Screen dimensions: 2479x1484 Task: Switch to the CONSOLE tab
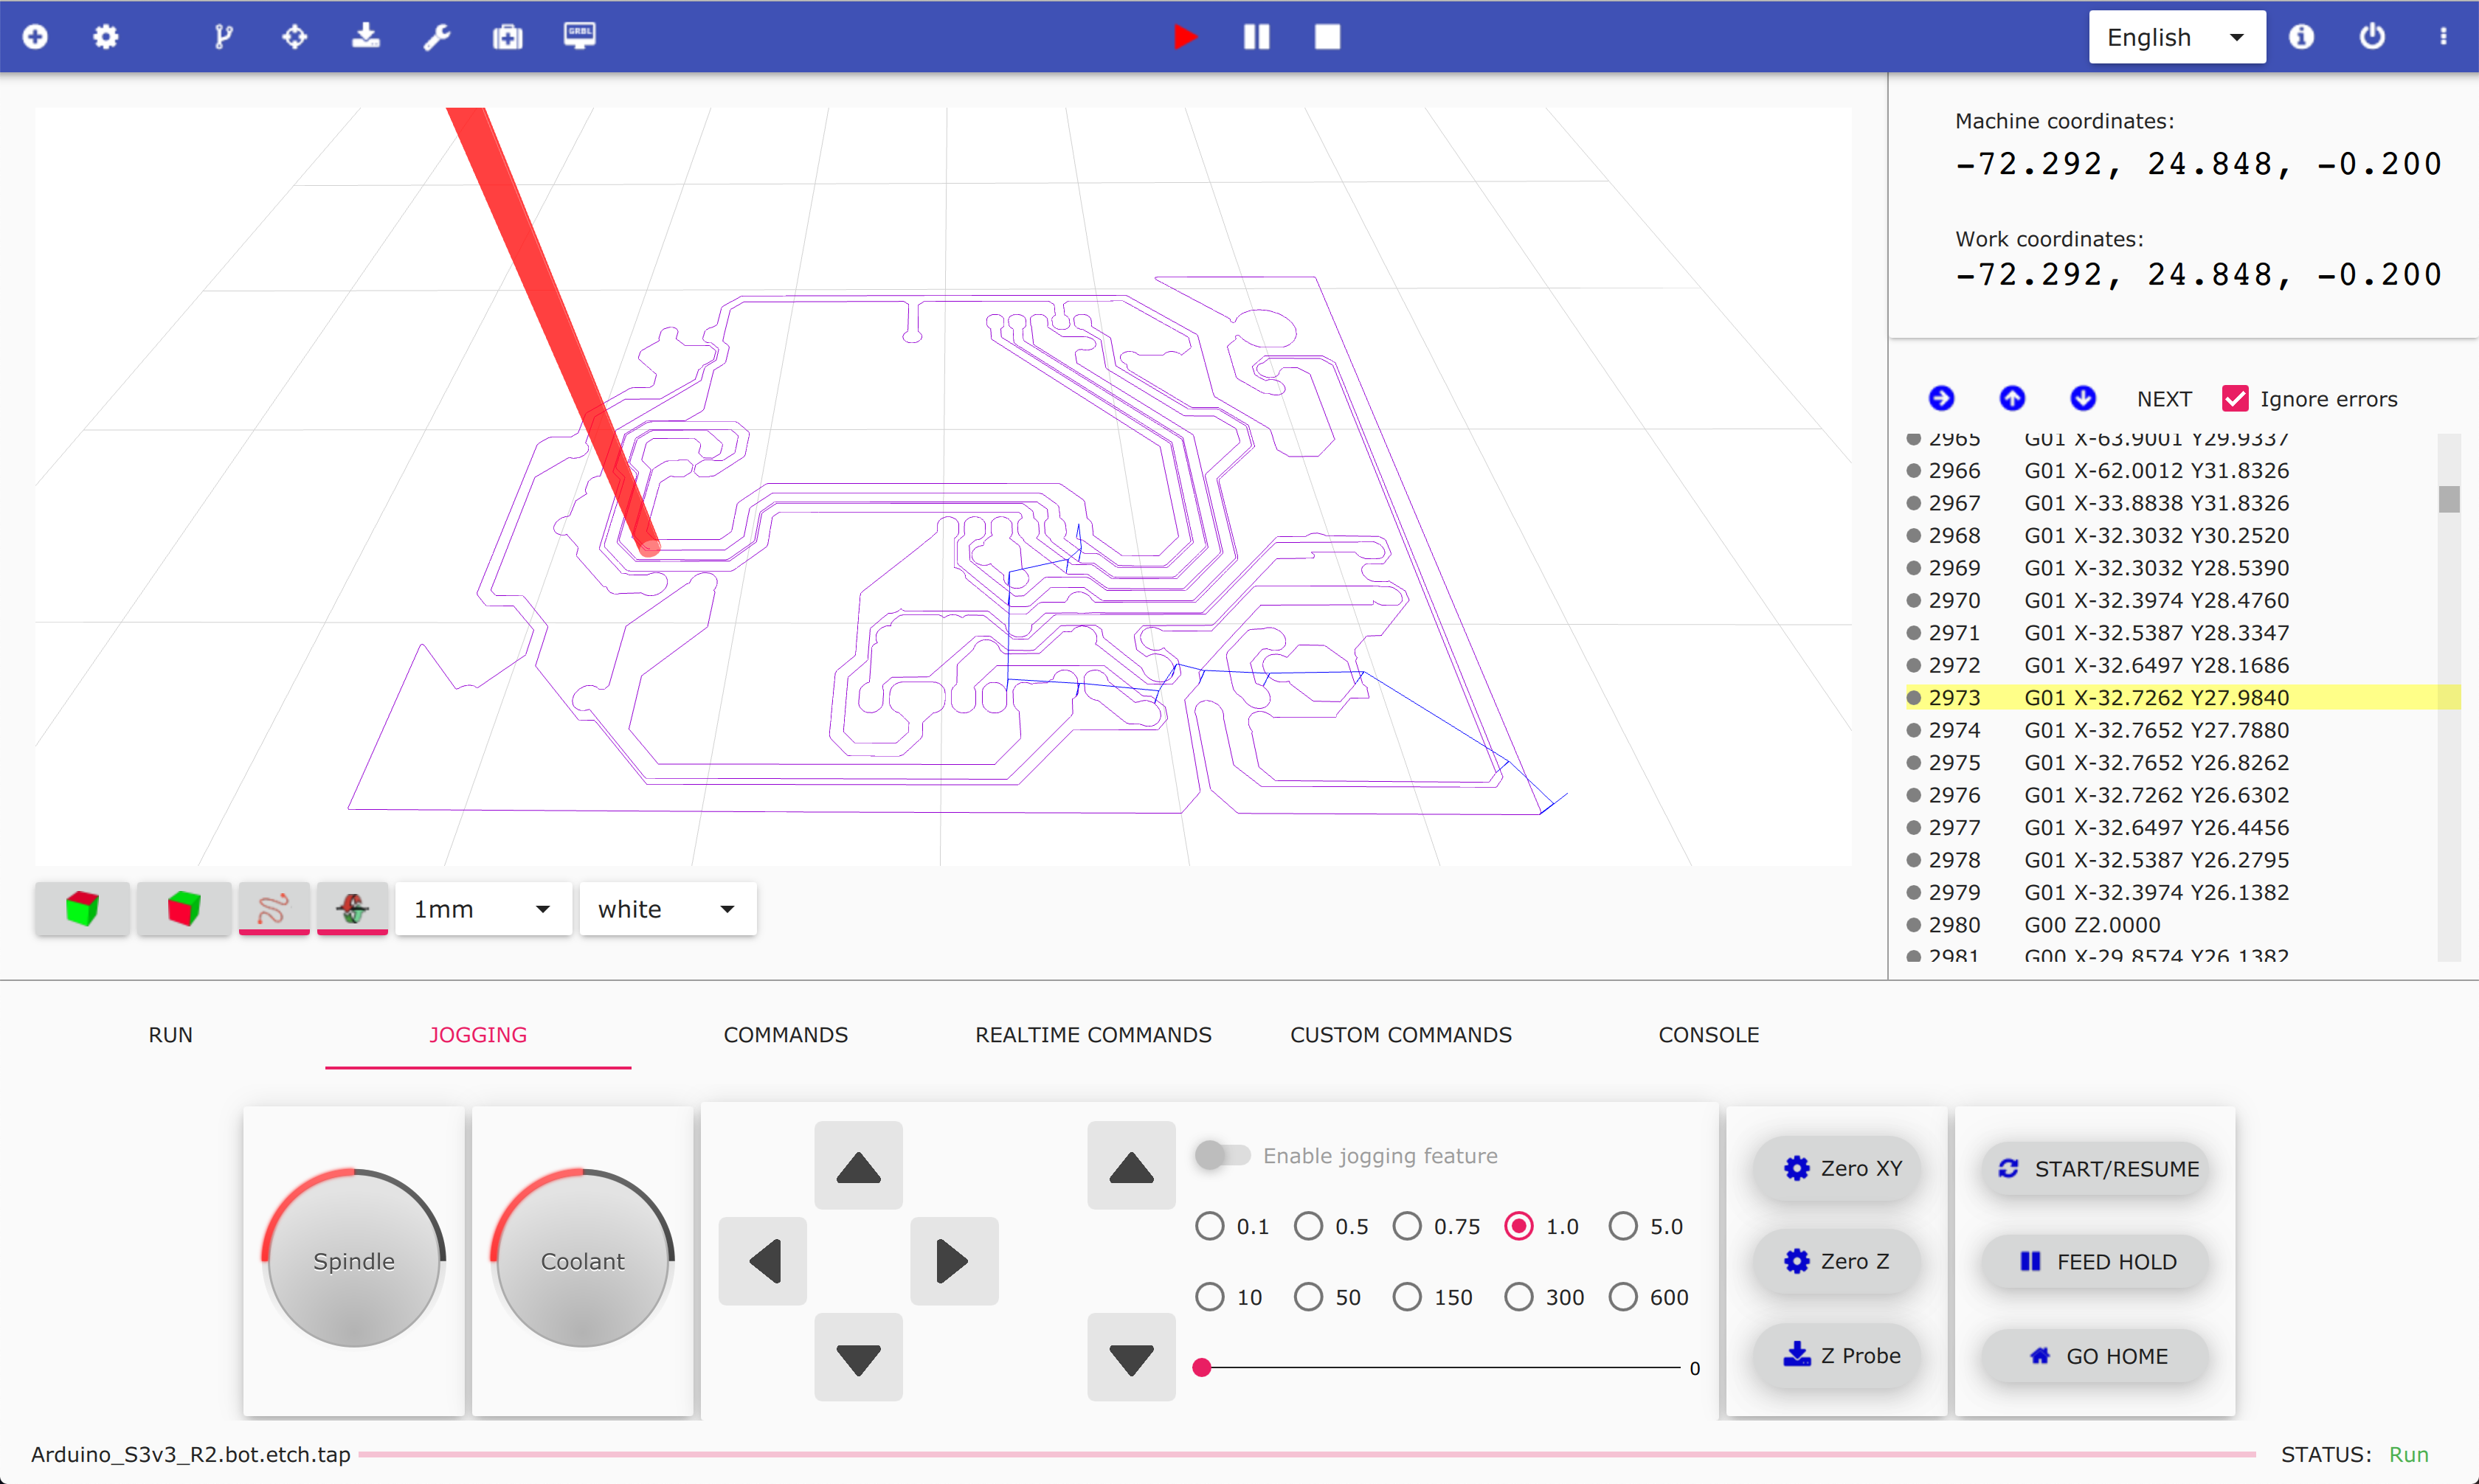pyautogui.click(x=1708, y=1035)
